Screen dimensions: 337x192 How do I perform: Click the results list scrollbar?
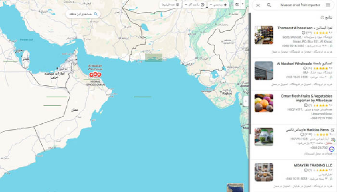[250, 73]
